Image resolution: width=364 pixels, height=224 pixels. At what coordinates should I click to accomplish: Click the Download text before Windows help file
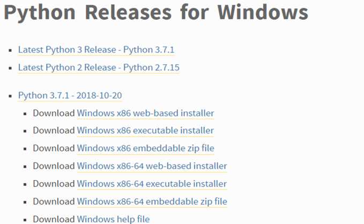pyautogui.click(x=54, y=219)
